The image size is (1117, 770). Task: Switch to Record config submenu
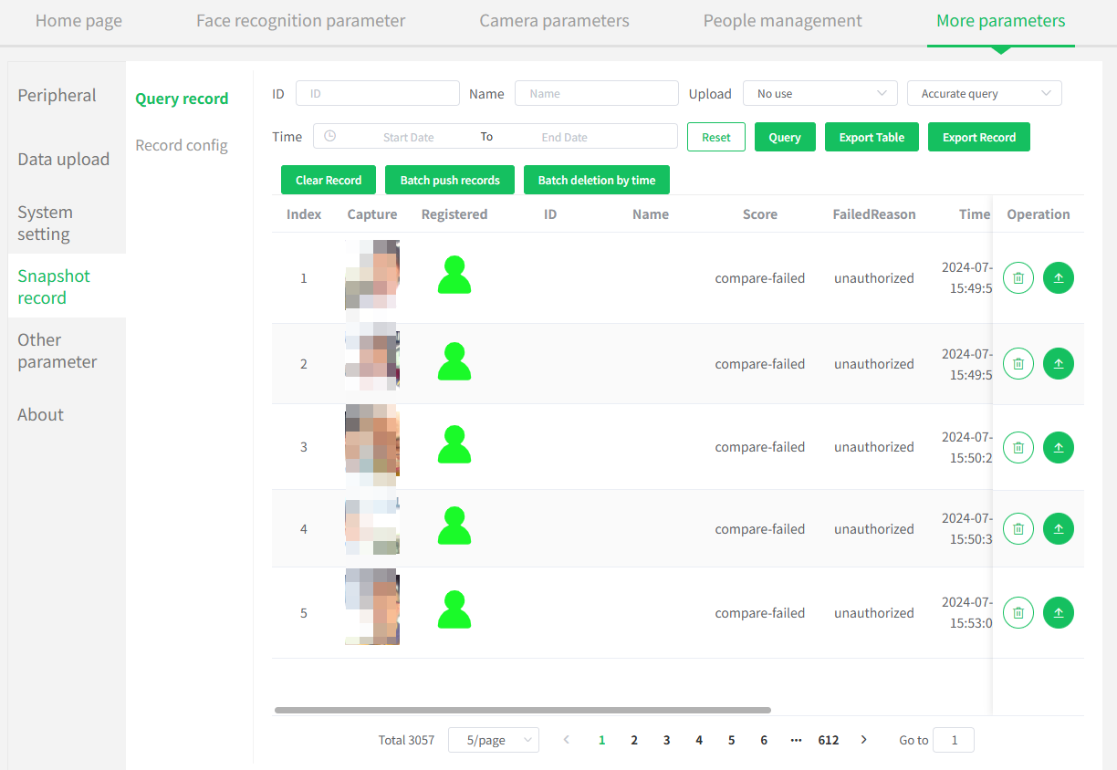182,146
